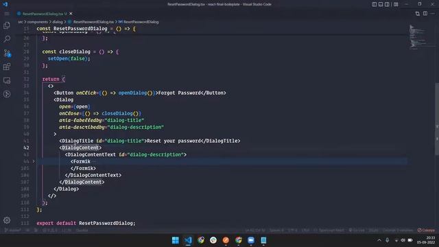Image resolution: width=439 pixels, height=247 pixels.
Task: Open the customize layout button
Action: coord(396,4)
